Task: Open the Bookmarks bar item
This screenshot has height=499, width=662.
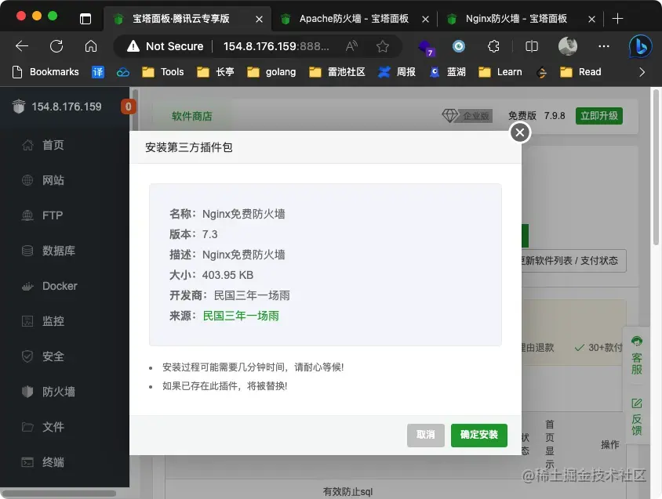Action: point(45,72)
